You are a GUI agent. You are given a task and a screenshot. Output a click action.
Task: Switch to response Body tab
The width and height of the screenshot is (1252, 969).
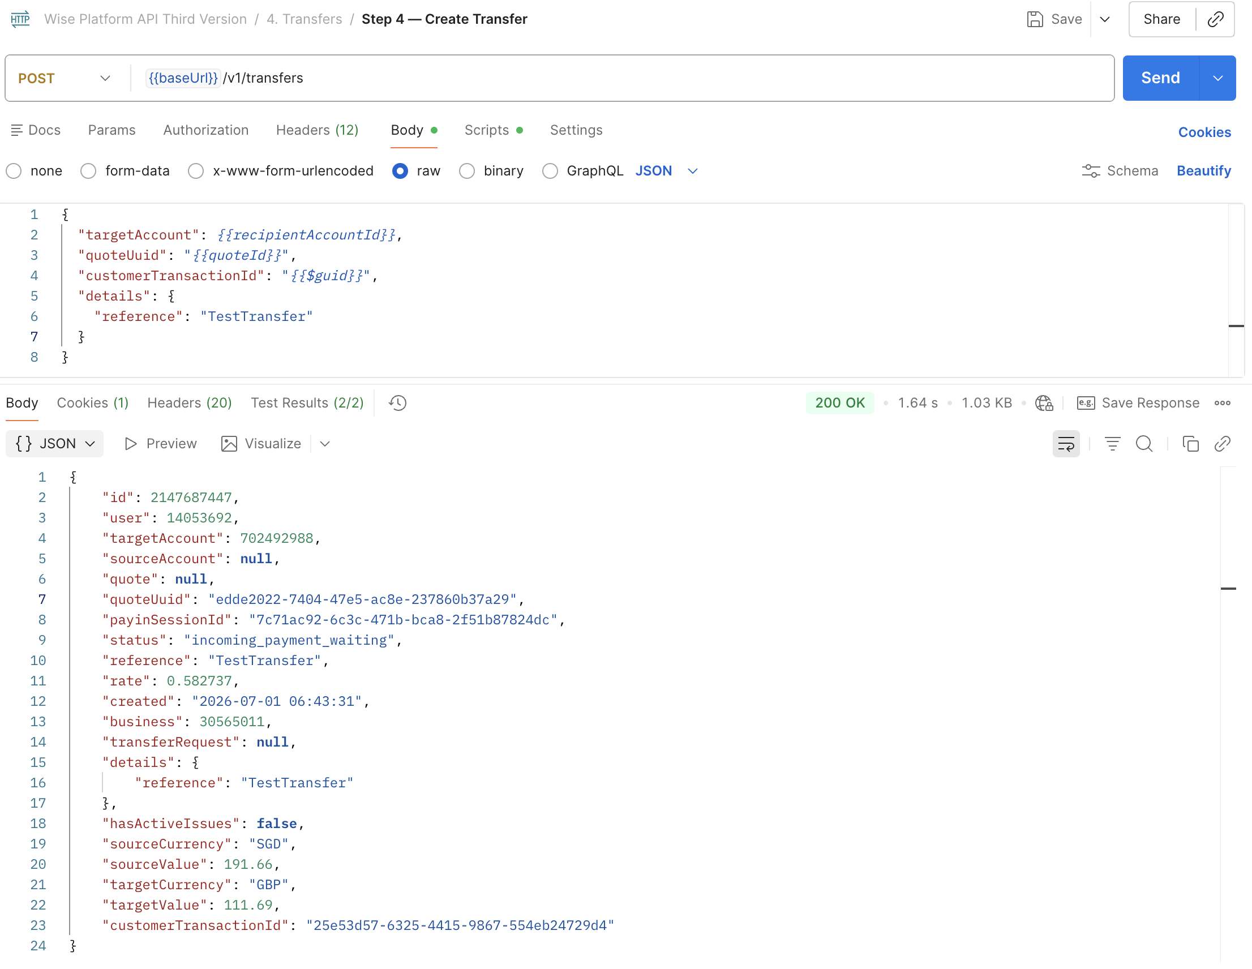coord(22,403)
